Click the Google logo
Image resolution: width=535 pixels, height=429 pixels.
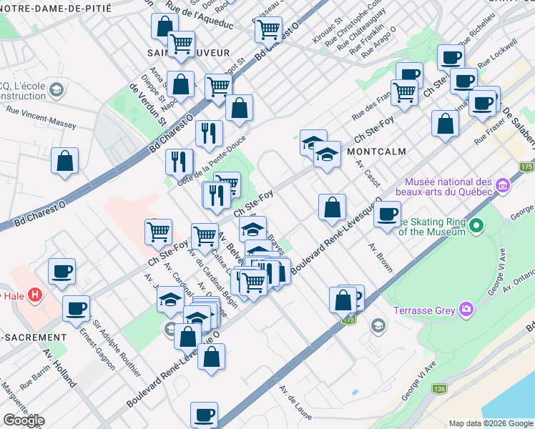[x=24, y=421]
